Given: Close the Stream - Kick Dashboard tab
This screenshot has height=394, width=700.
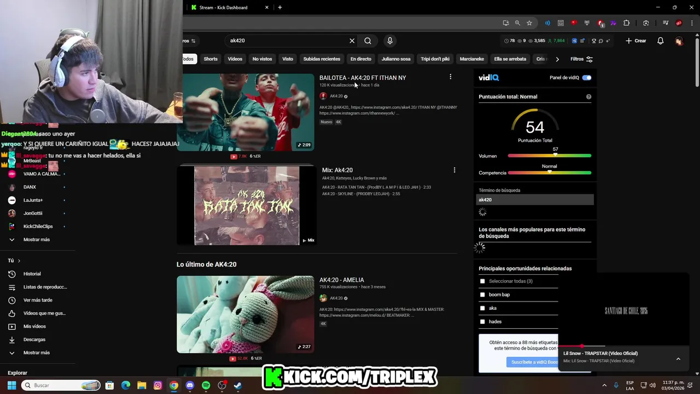Looking at the screenshot, I should tap(267, 7).
